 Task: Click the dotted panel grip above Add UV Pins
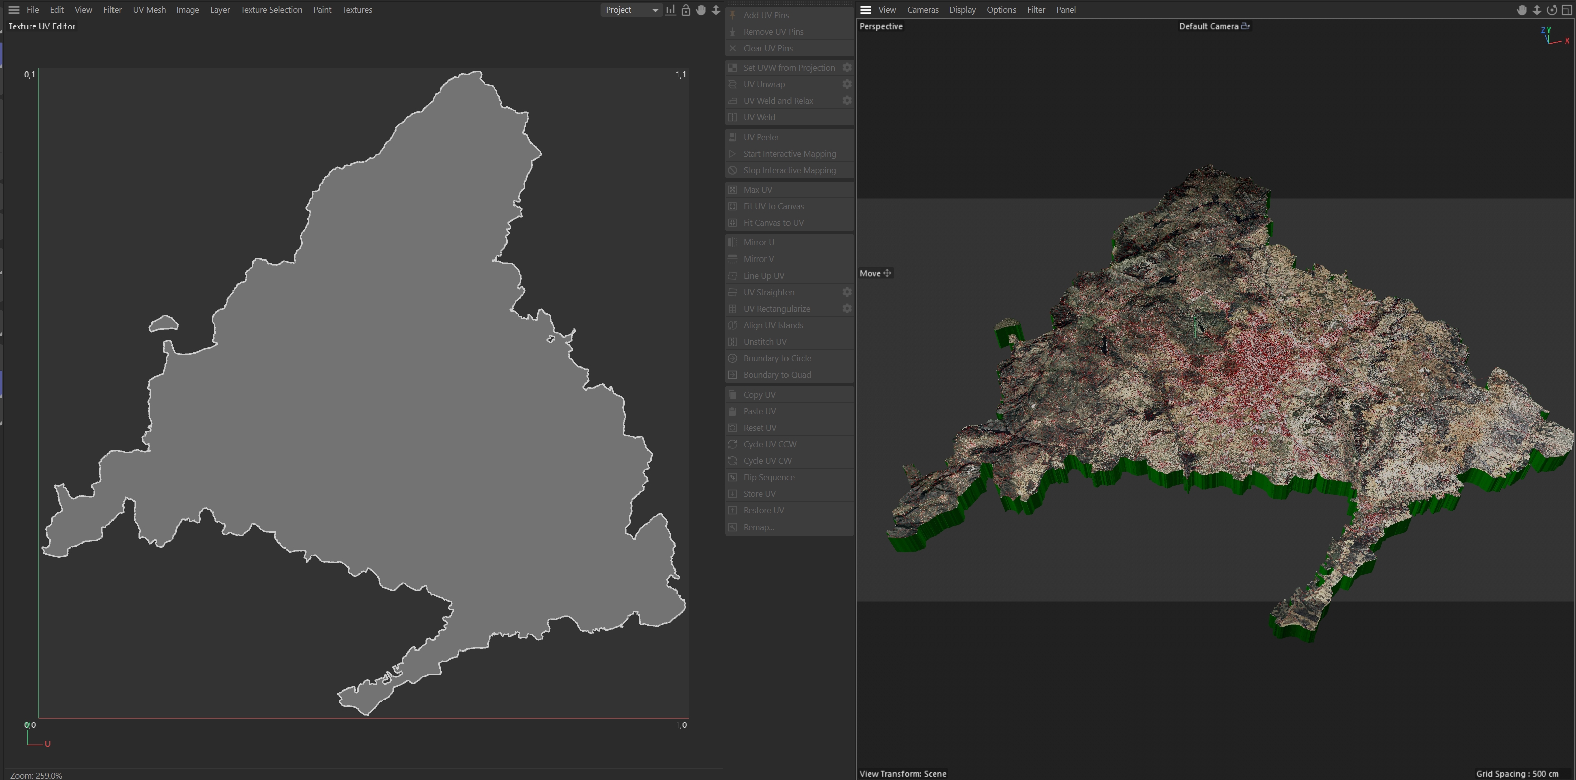click(789, 4)
